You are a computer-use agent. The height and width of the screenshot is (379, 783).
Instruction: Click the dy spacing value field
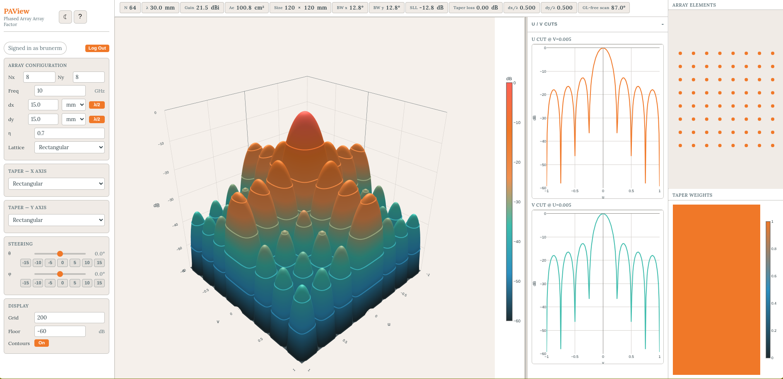(43, 119)
